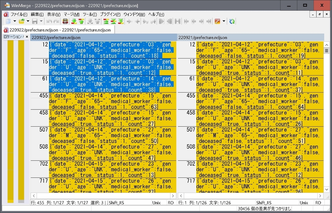The width and height of the screenshot is (332, 213).
Task: Click left pane horizontal scrollbar left arrow
Action: point(33,196)
